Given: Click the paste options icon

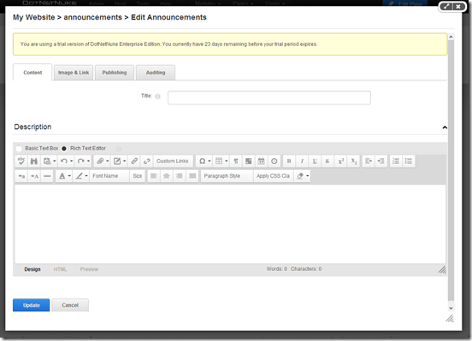Looking at the screenshot, I should (47, 161).
